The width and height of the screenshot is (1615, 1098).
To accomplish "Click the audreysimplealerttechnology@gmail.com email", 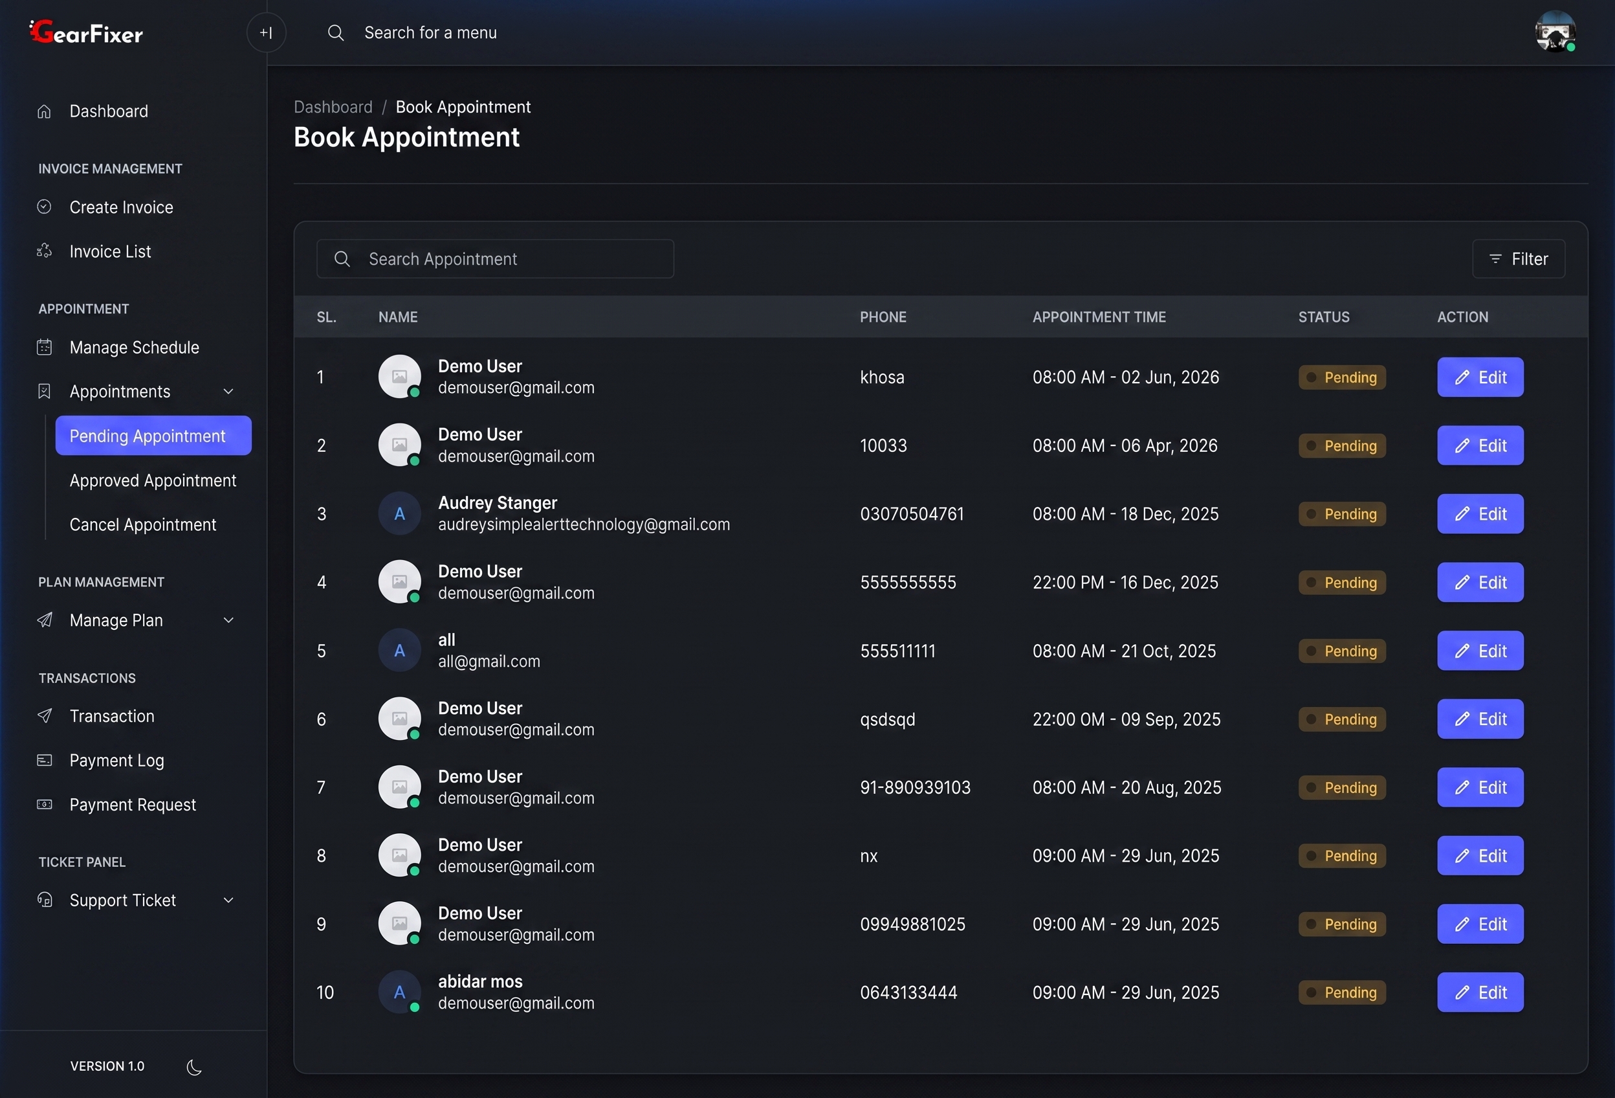I will 584,525.
